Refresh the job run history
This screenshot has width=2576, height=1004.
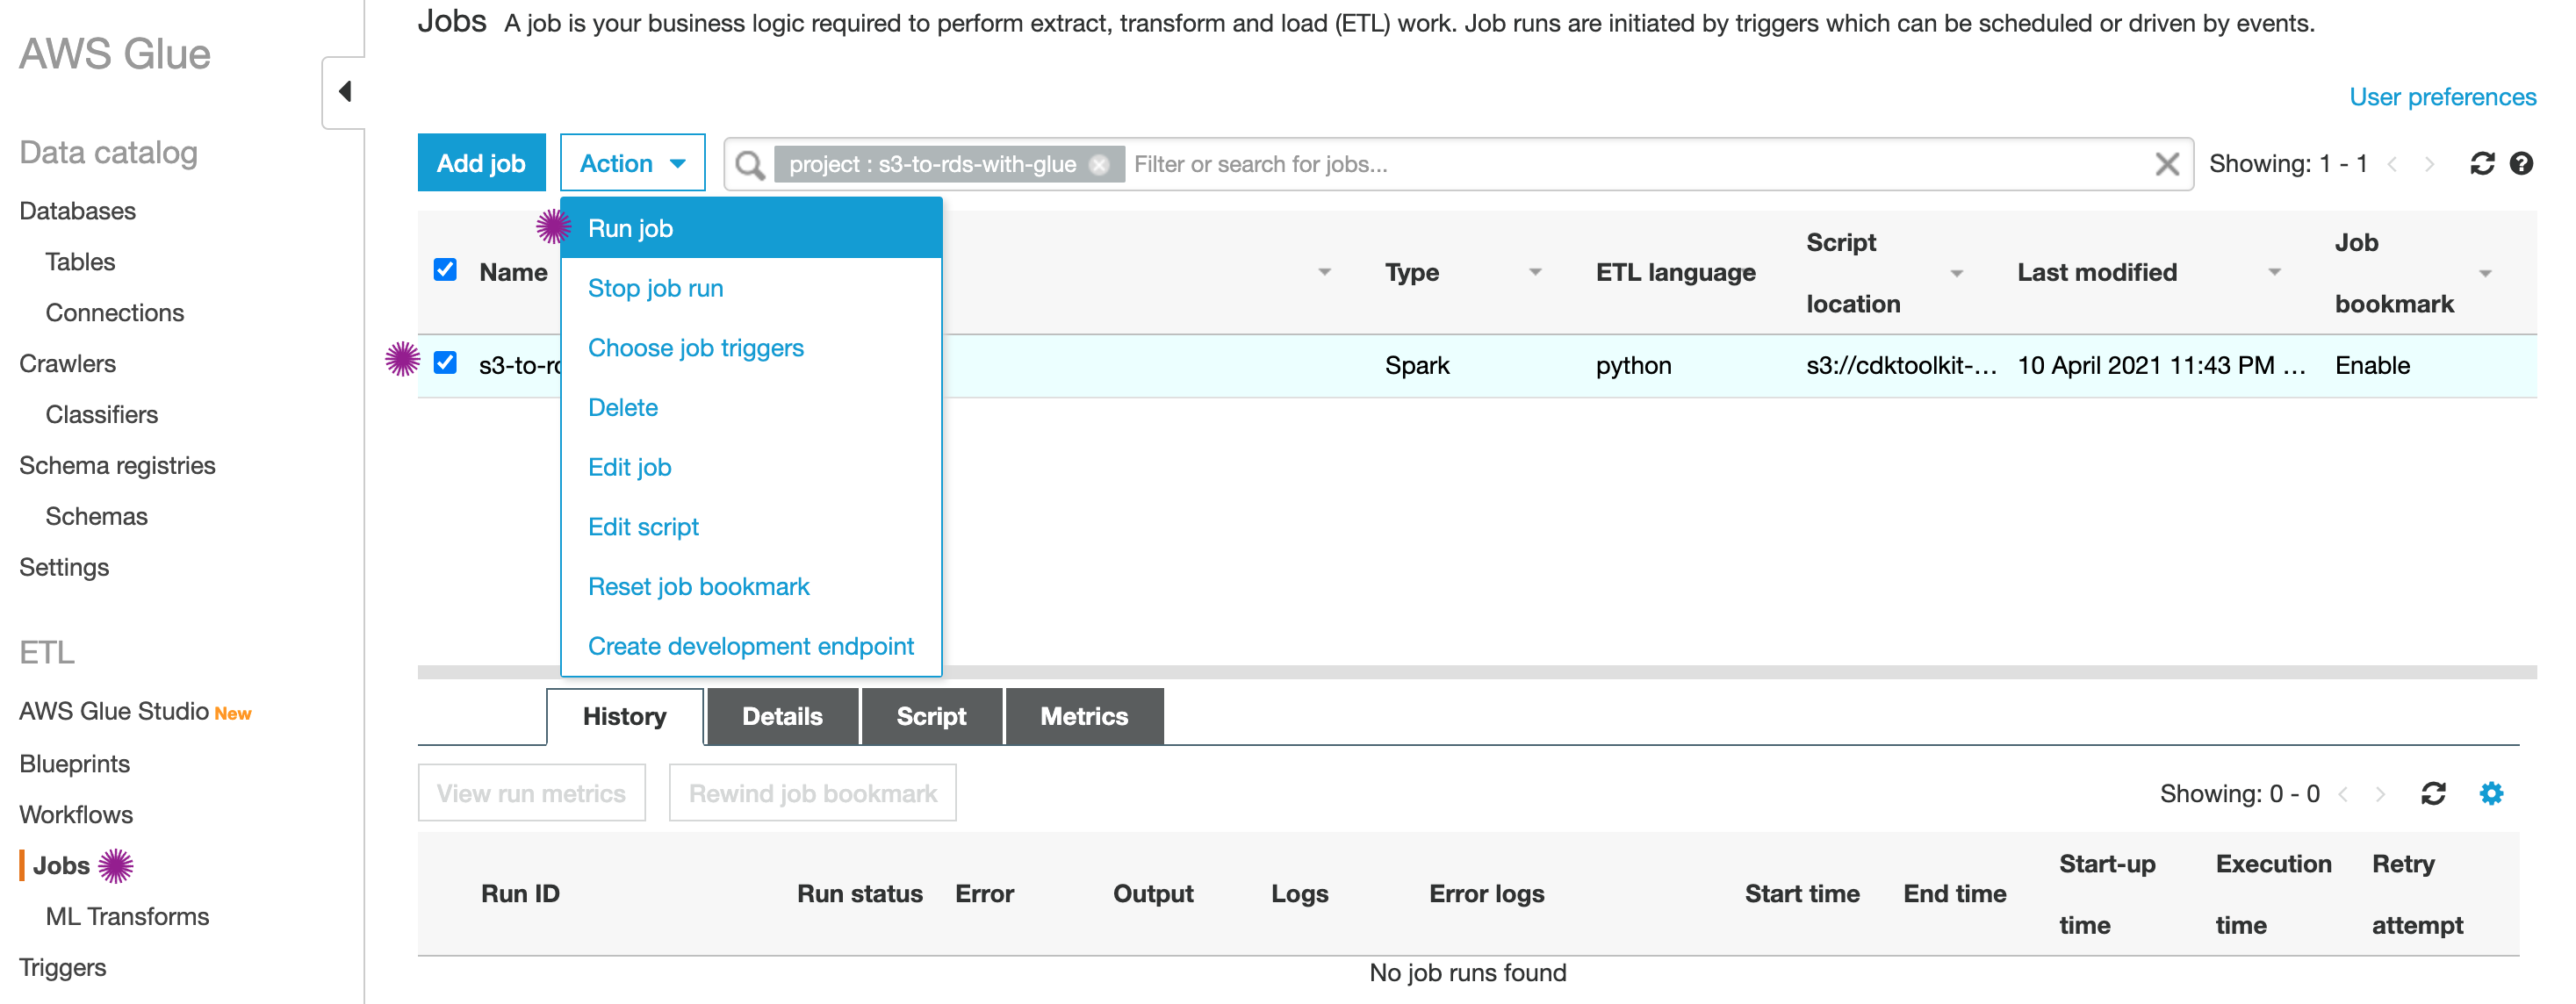2433,793
